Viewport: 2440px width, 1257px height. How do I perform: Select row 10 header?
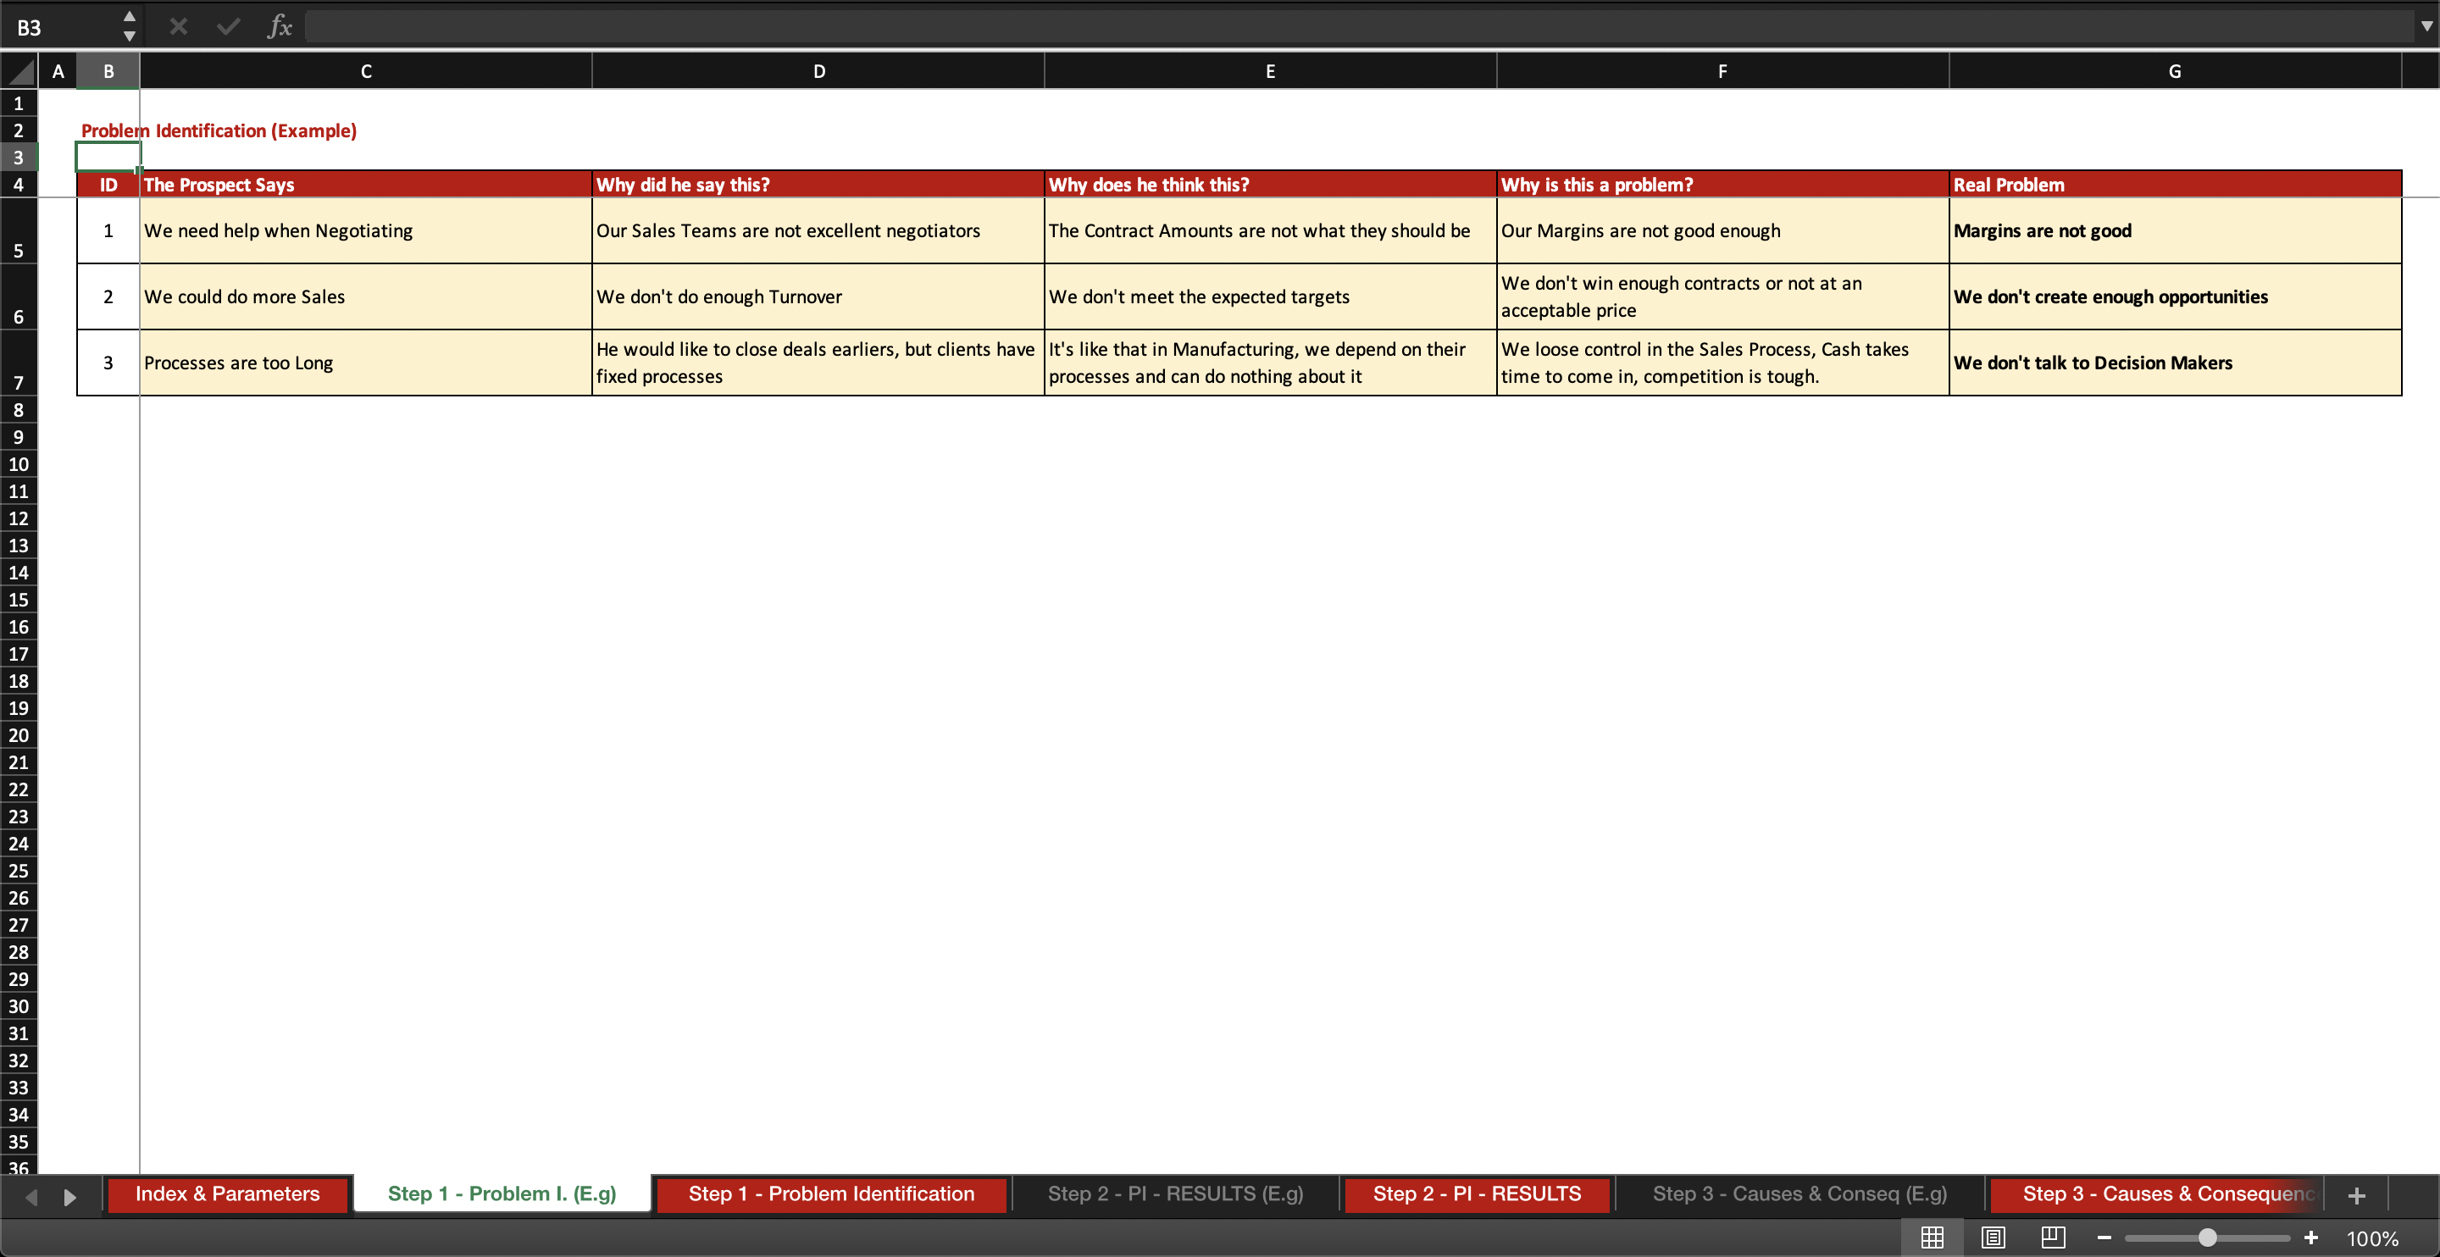pos(18,464)
